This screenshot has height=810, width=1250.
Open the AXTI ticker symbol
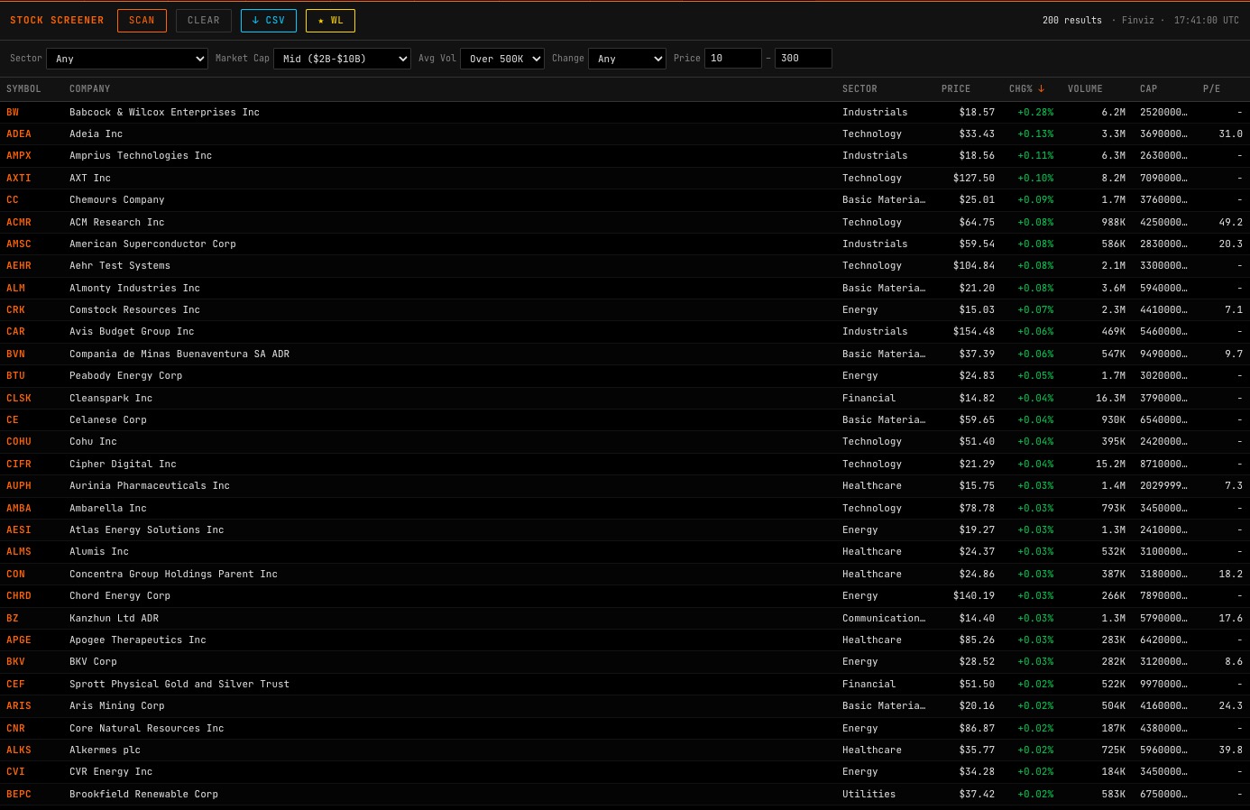[x=19, y=179]
